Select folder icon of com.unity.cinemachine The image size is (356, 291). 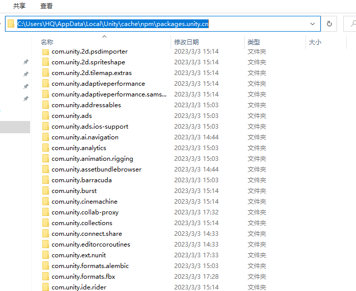[x=45, y=201]
